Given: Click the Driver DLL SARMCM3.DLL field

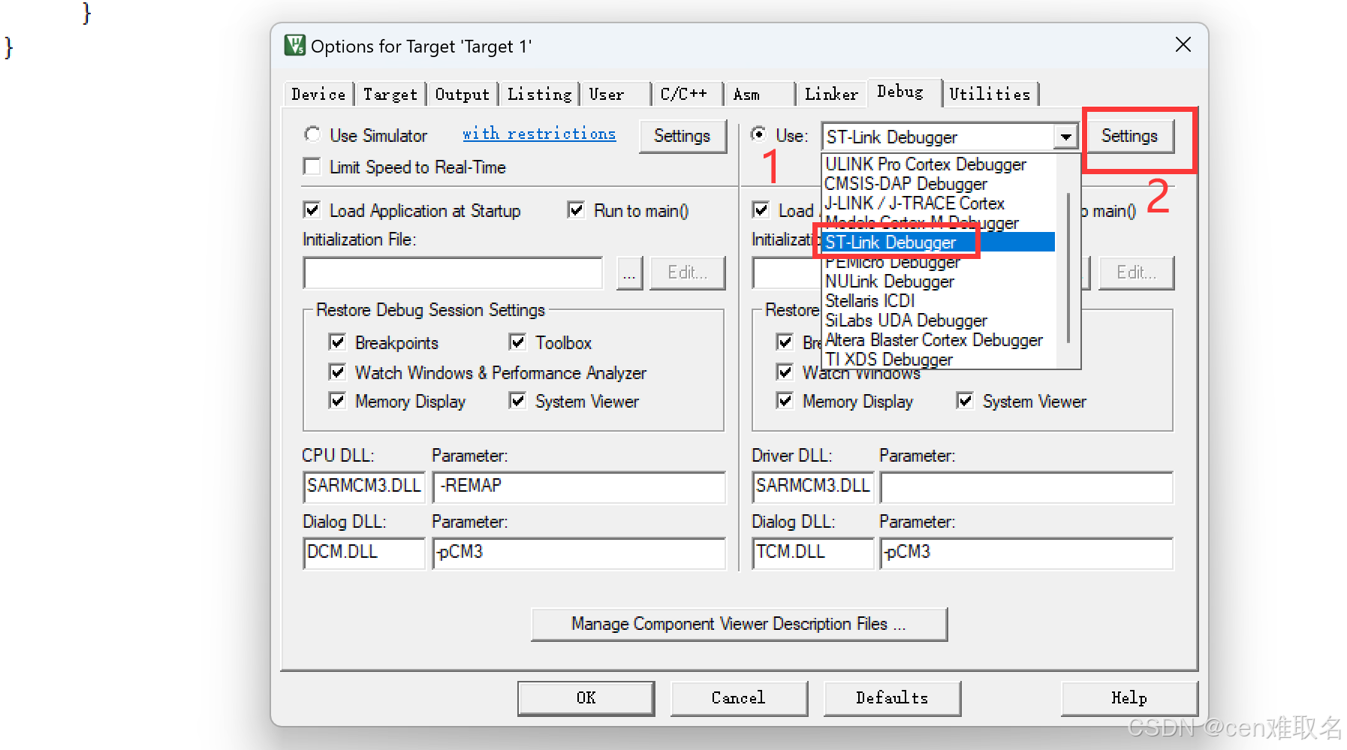Looking at the screenshot, I should [x=813, y=486].
